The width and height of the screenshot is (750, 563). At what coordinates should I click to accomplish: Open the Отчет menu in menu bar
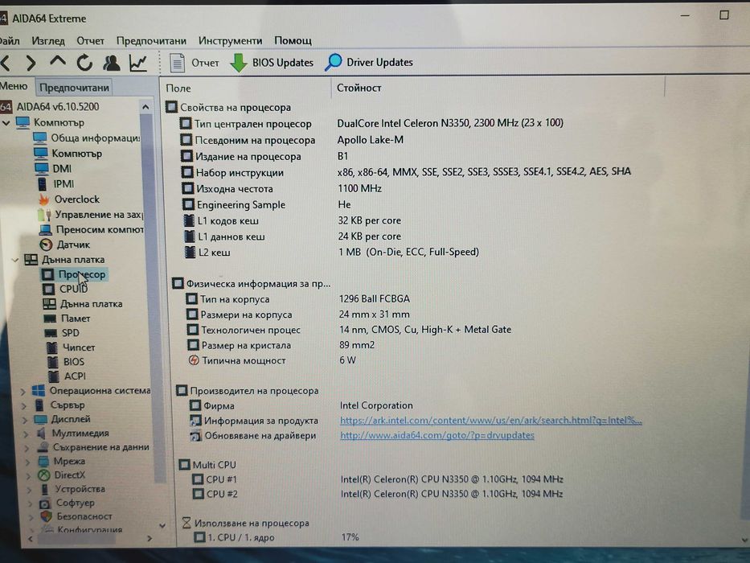coord(90,41)
